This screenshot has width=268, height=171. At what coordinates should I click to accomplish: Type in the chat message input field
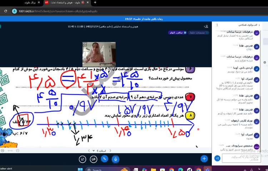241,158
